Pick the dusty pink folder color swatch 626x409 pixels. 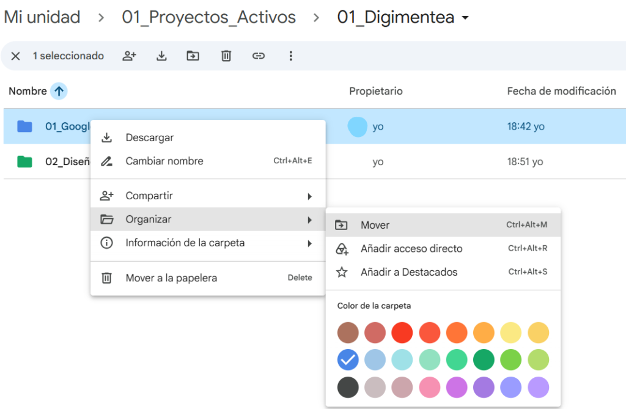402,388
